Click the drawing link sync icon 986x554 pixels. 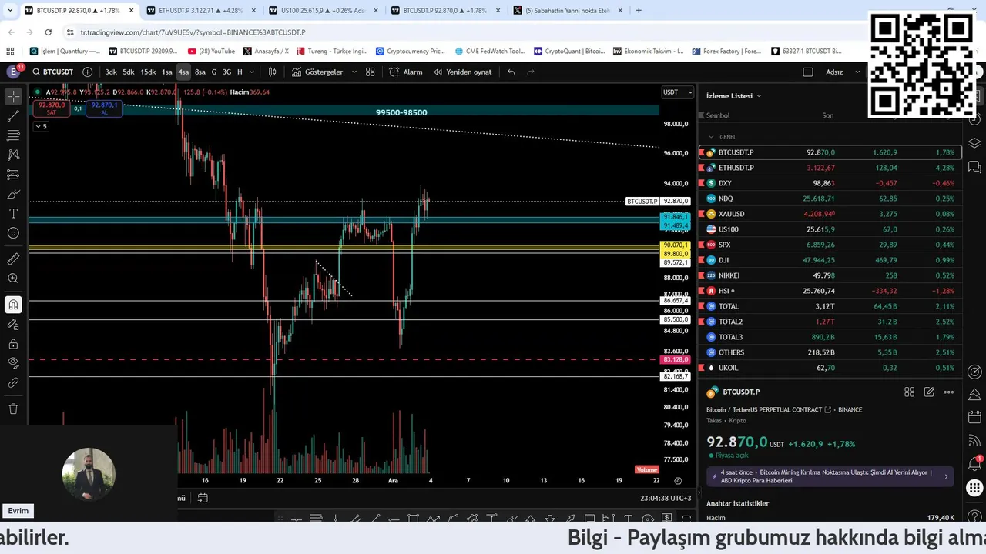[x=13, y=382]
